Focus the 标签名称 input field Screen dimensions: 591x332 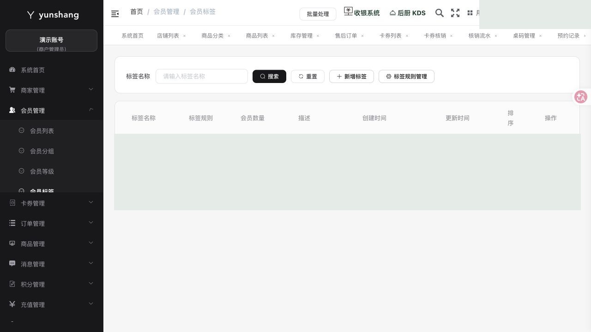coord(202,77)
